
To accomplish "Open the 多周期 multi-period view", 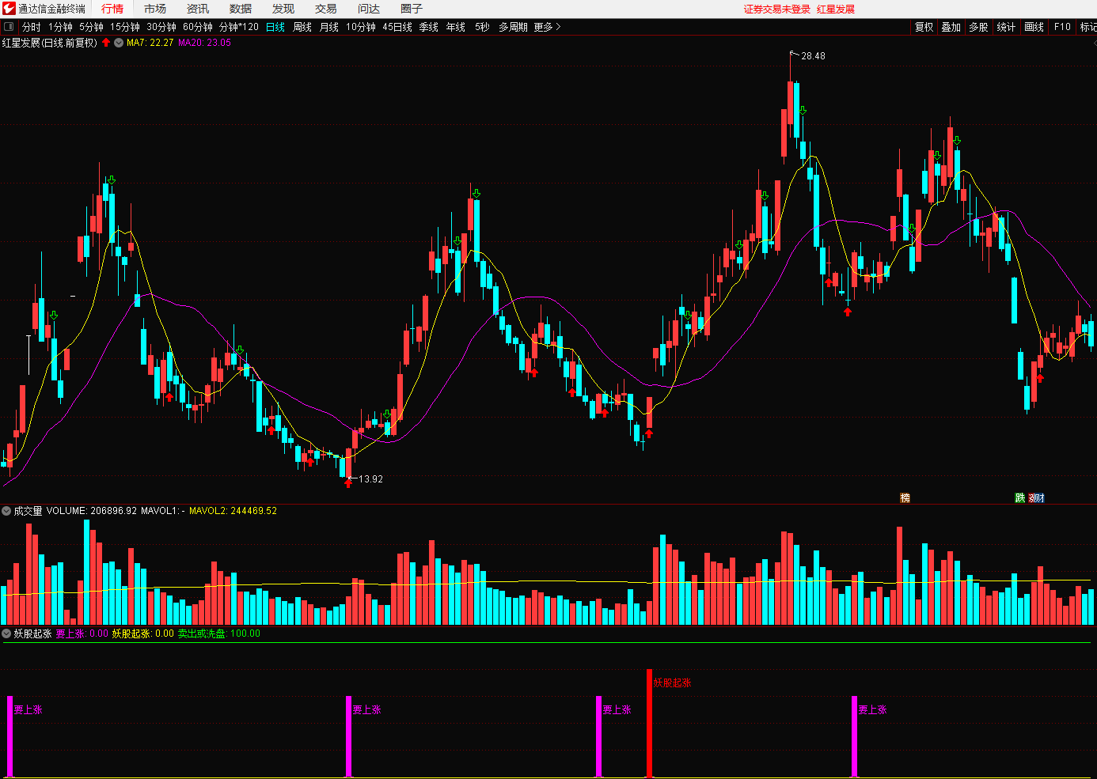I will point(513,27).
